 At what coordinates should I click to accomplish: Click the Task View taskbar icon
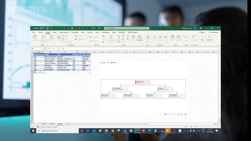(88, 131)
